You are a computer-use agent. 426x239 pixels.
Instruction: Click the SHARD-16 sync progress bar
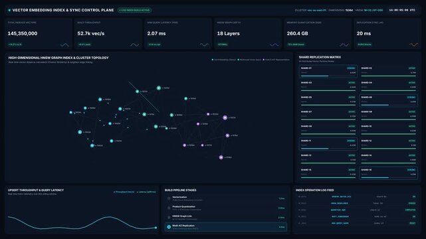[x=389, y=178]
